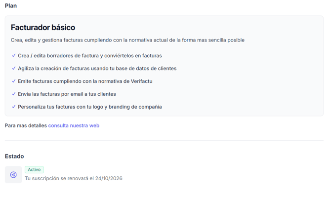Click the checkmark beside 'Crea / edita borradores'
The width and height of the screenshot is (331, 198).
click(x=13, y=56)
